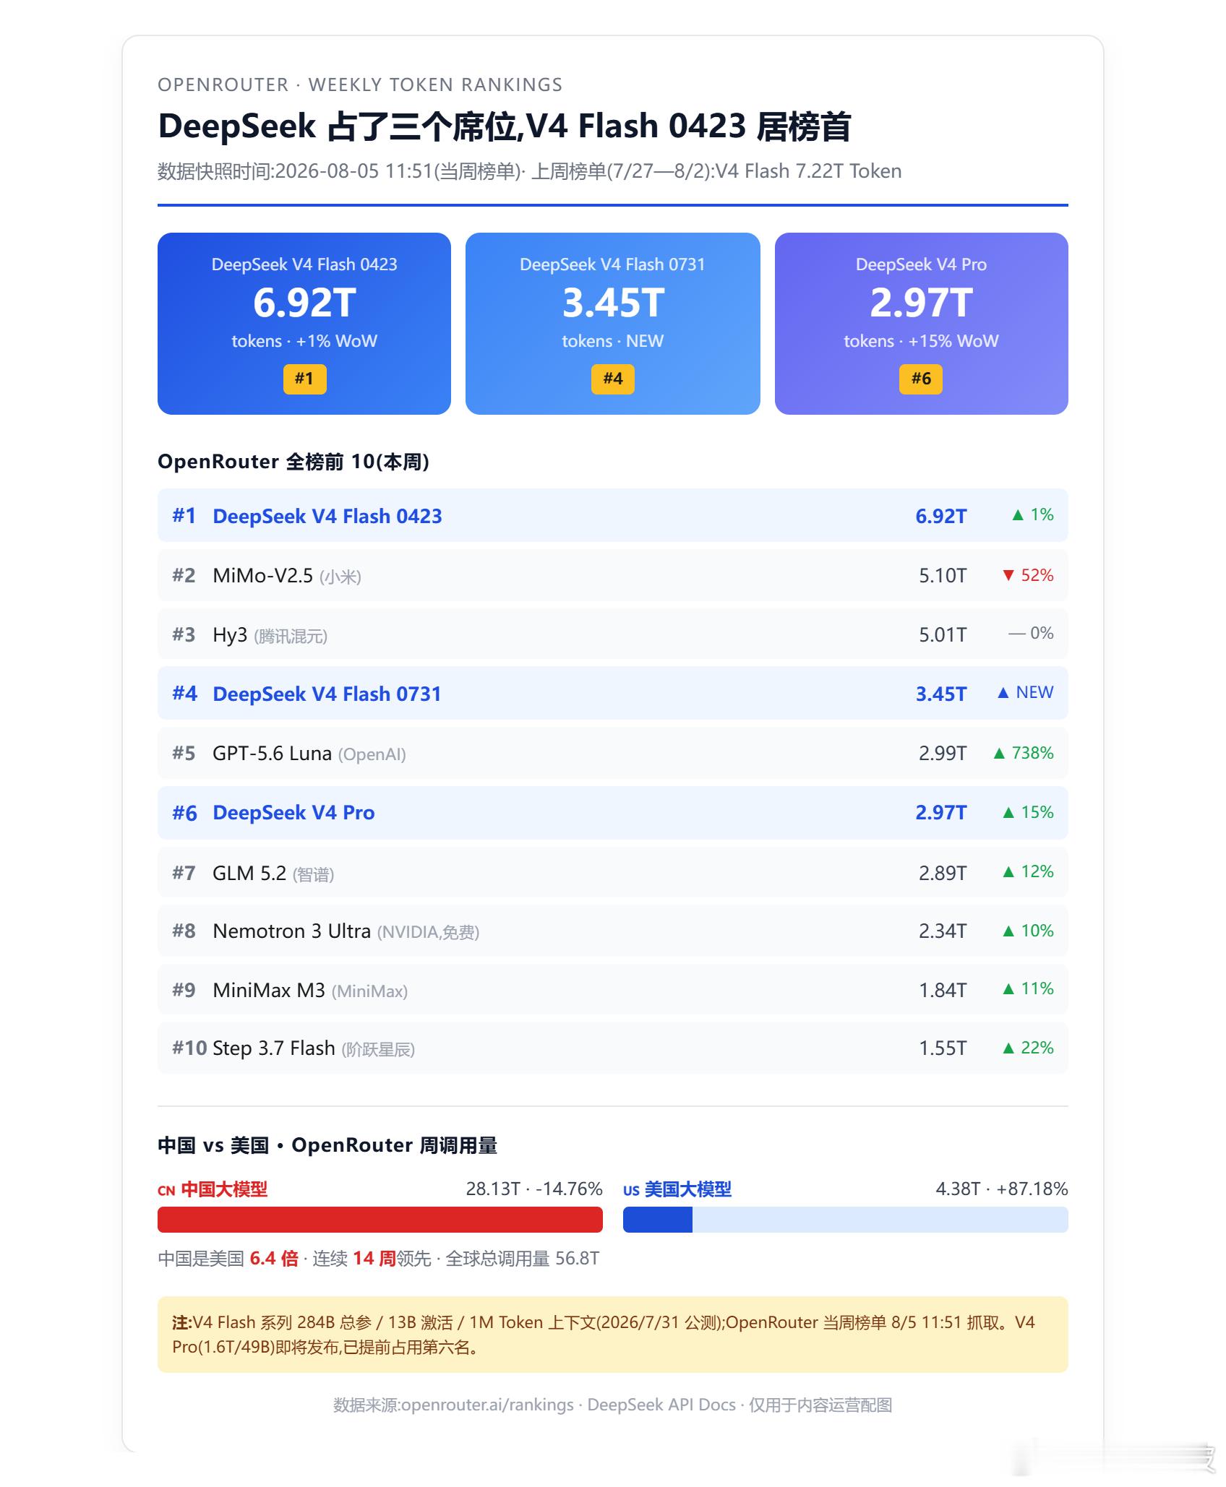
Task: Click the up arrow in Step 3.7 Flash row
Action: pyautogui.click(x=1008, y=1048)
